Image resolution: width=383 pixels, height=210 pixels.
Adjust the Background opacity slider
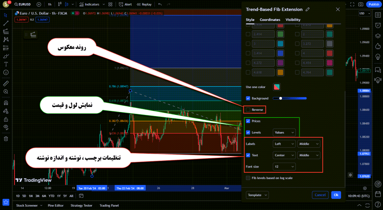(x=289, y=98)
